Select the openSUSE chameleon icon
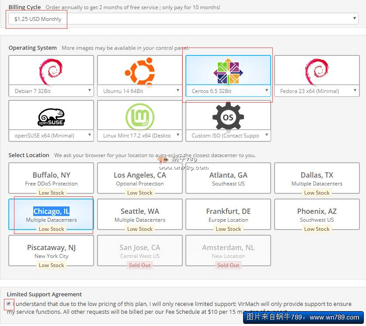The width and height of the screenshot is (366, 326). (x=51, y=117)
